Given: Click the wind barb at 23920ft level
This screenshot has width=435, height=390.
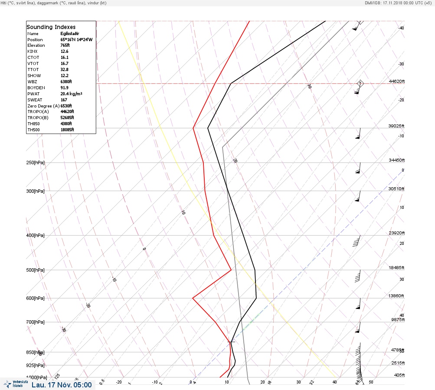Looking at the screenshot, I should click(x=357, y=241).
